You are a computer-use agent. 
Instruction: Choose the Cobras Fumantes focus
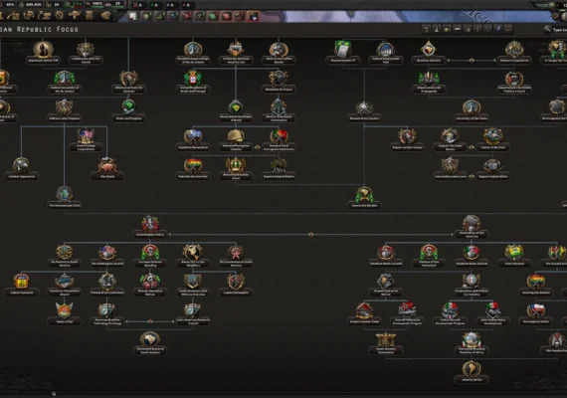(22, 286)
